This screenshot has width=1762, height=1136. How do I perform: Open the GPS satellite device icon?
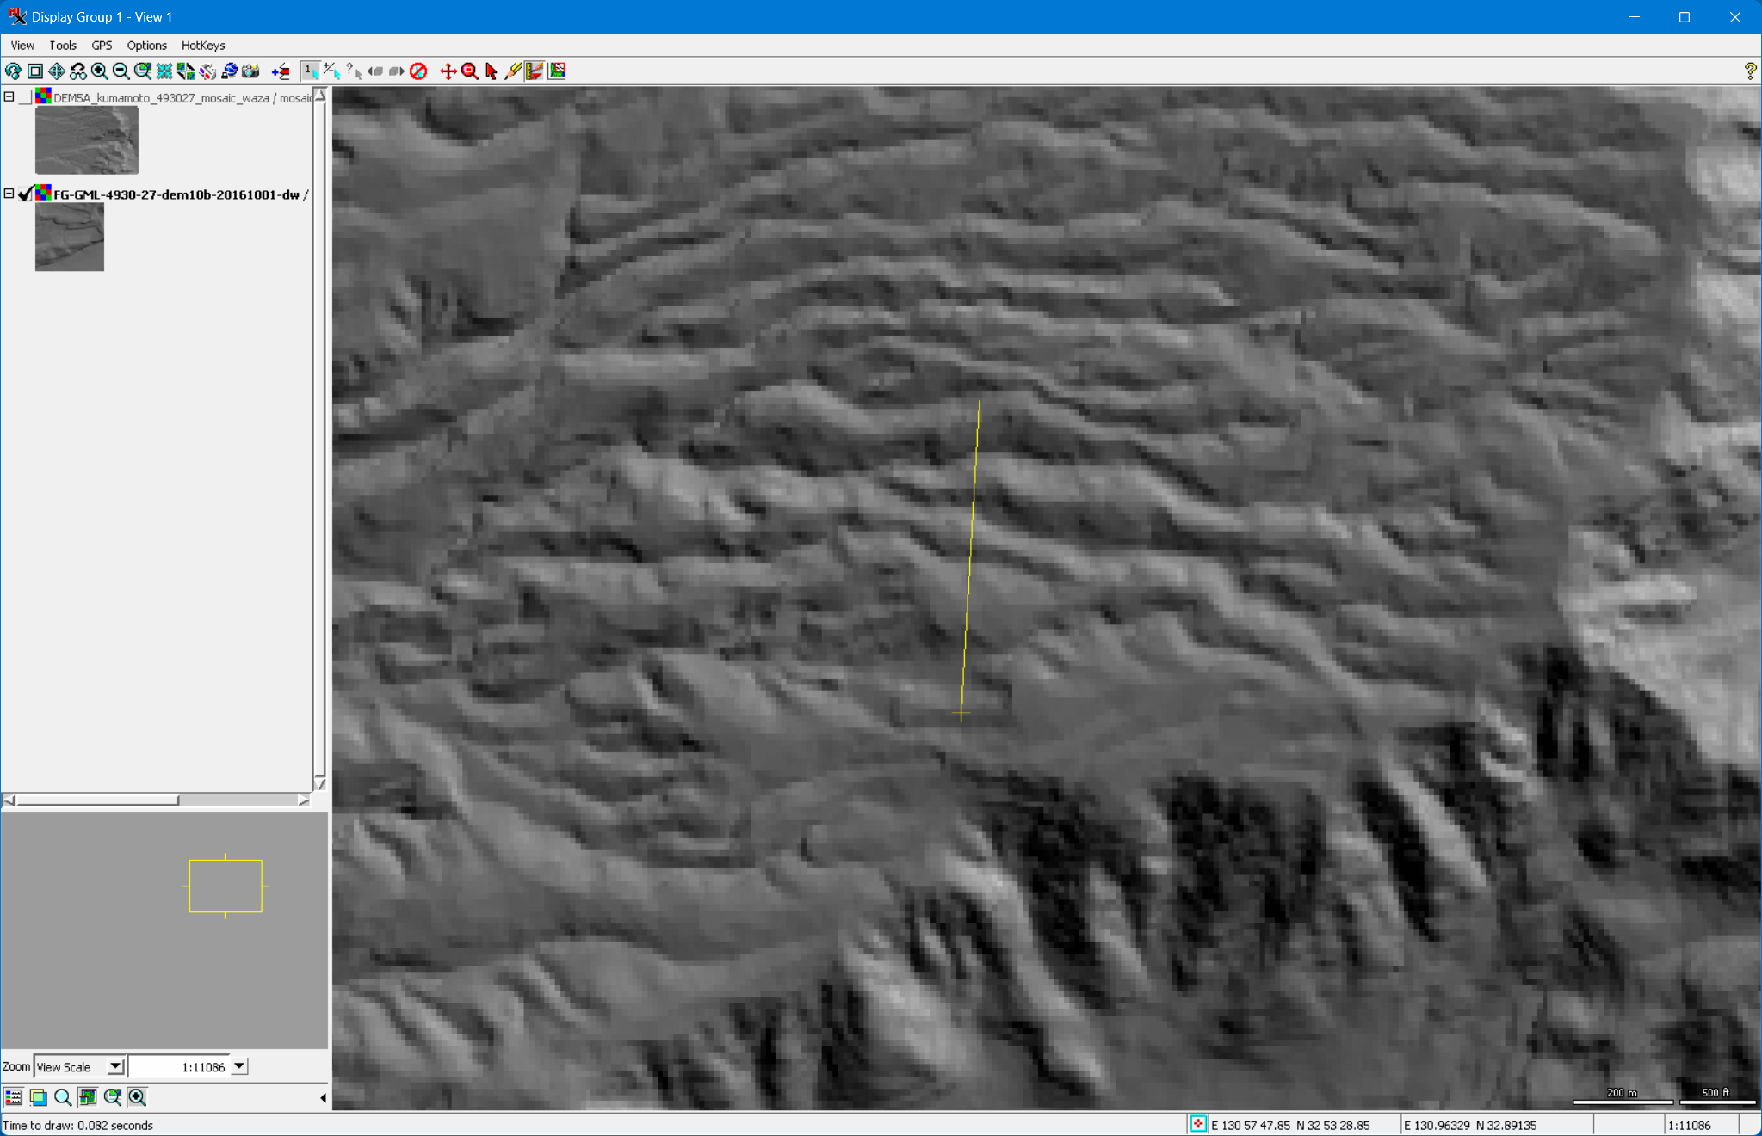207,71
